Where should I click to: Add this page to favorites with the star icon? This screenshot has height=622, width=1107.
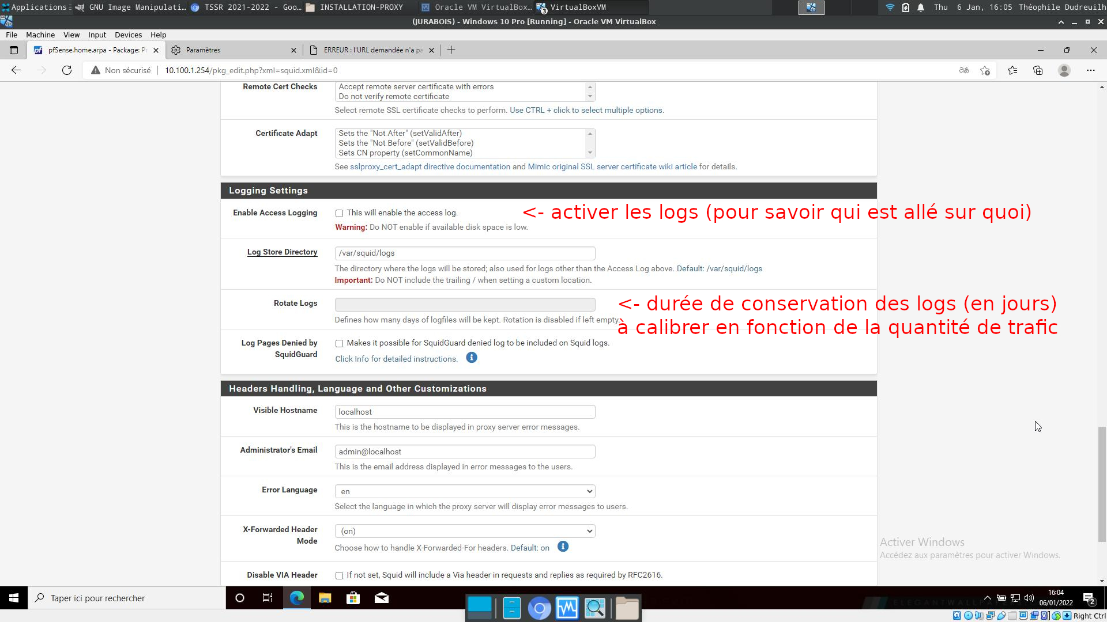(985, 70)
